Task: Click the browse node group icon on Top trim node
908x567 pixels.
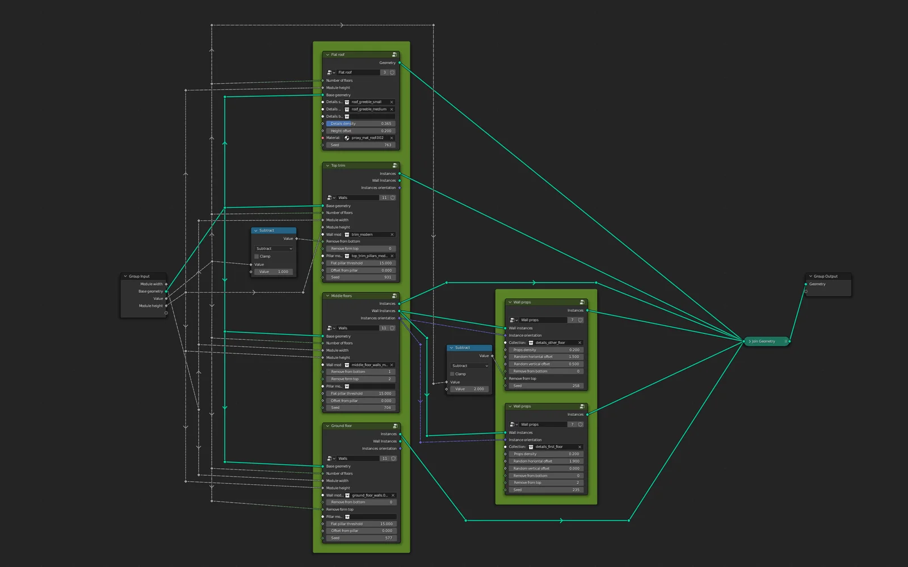Action: tap(330, 198)
